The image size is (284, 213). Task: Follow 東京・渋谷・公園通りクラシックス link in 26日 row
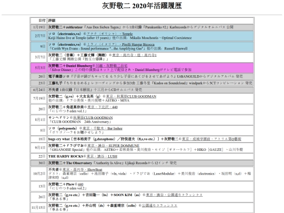(174, 195)
